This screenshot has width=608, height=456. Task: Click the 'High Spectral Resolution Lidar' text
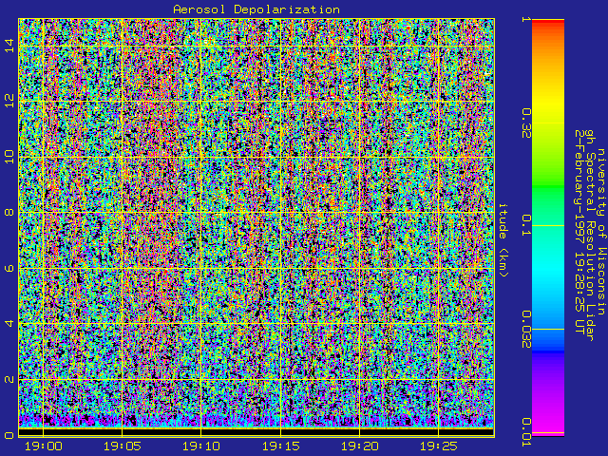tap(590, 236)
